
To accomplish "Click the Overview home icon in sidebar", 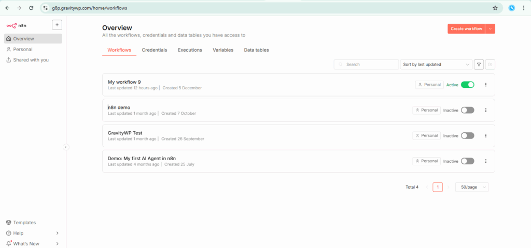I will pos(9,39).
